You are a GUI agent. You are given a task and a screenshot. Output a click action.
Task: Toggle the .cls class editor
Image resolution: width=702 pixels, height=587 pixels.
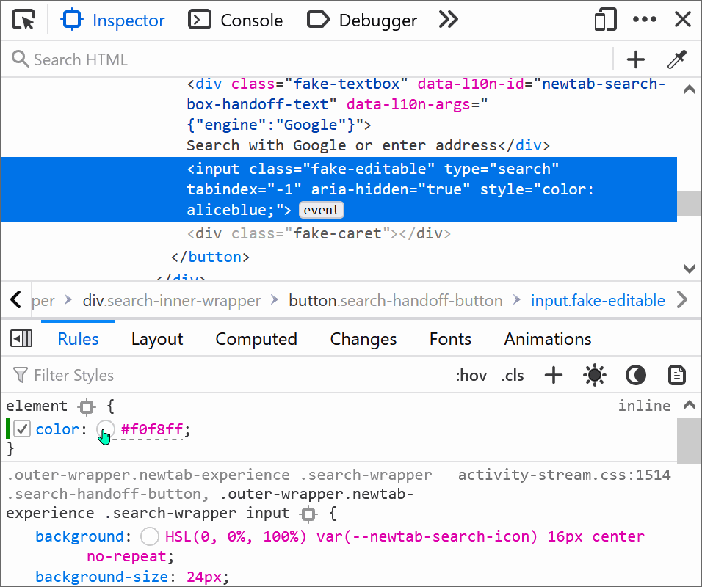(x=512, y=375)
